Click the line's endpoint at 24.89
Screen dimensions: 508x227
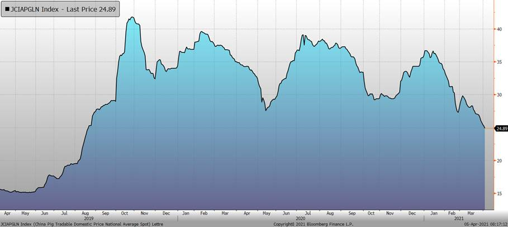(485, 128)
